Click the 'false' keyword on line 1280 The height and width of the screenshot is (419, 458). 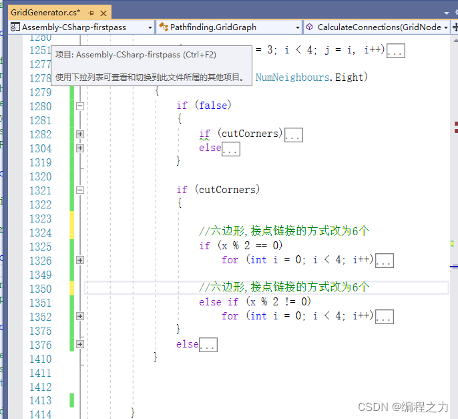(213, 106)
